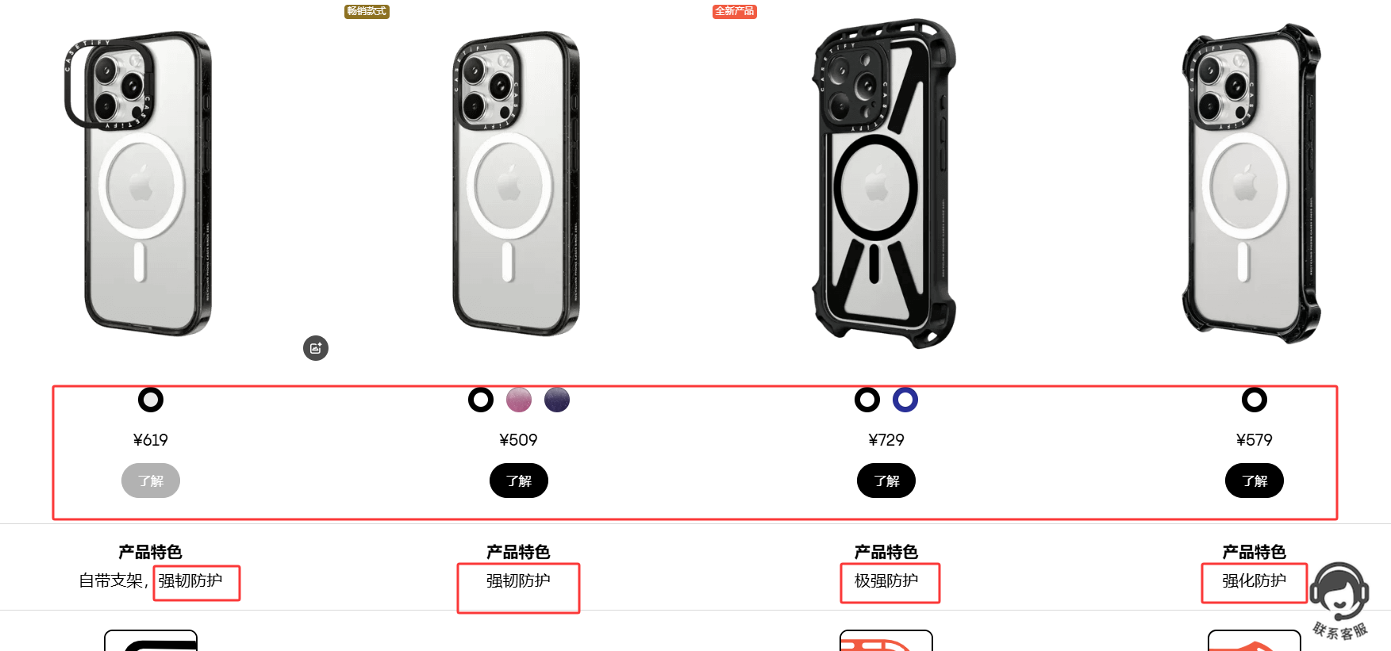This screenshot has width=1391, height=651.
Task: Choose the black color option for ¥729 case
Action: 867,400
